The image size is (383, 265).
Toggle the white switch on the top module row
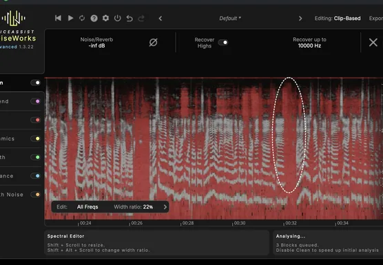pos(36,83)
